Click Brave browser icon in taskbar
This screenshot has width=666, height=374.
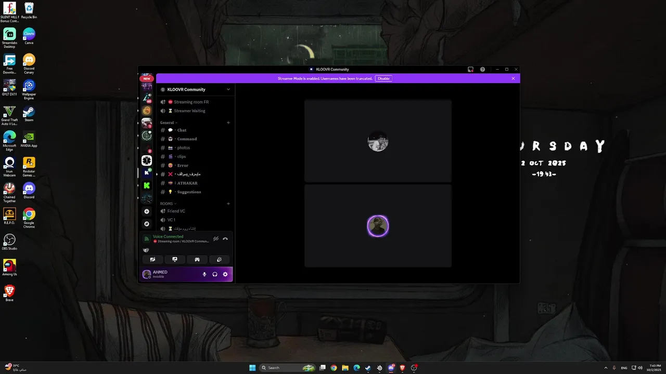pos(402,368)
